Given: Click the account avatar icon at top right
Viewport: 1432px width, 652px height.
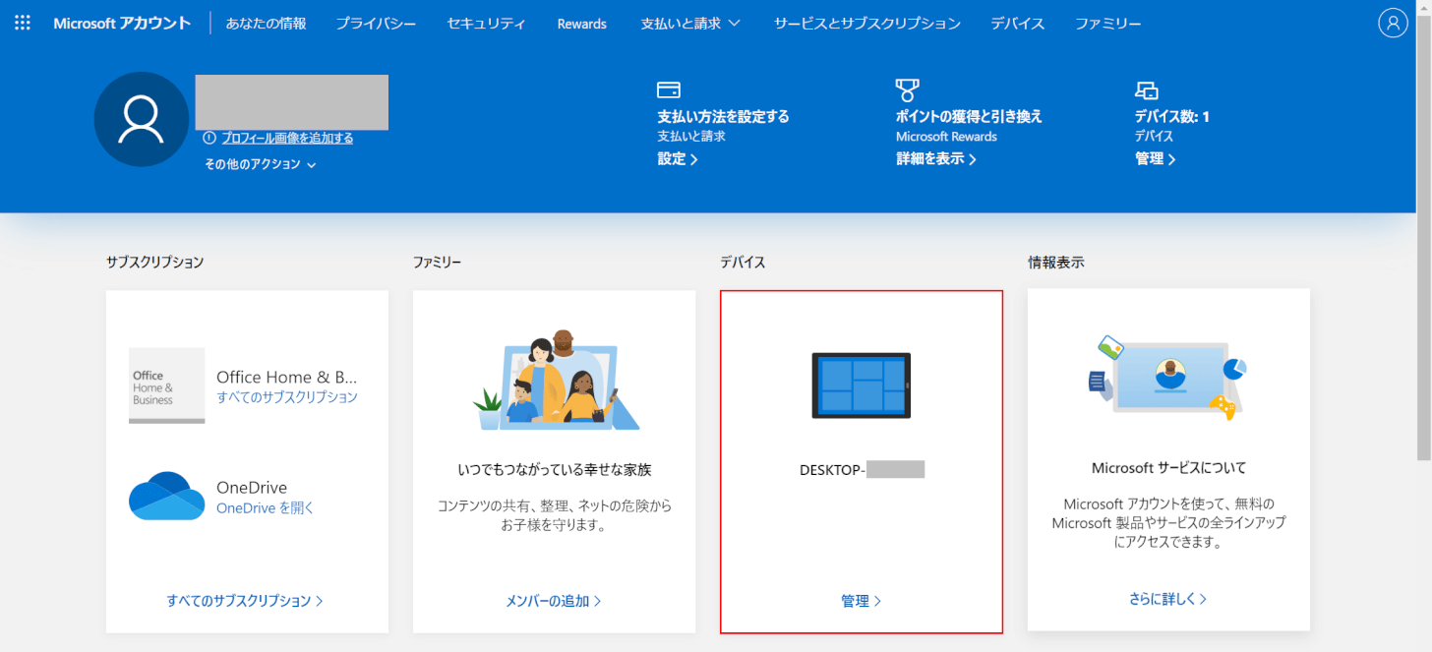Looking at the screenshot, I should (1393, 24).
